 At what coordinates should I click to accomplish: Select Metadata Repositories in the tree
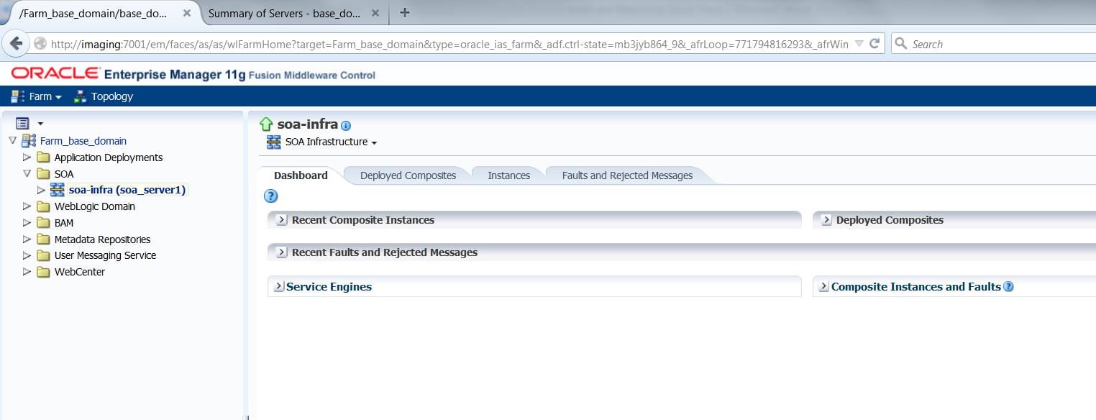[102, 239]
